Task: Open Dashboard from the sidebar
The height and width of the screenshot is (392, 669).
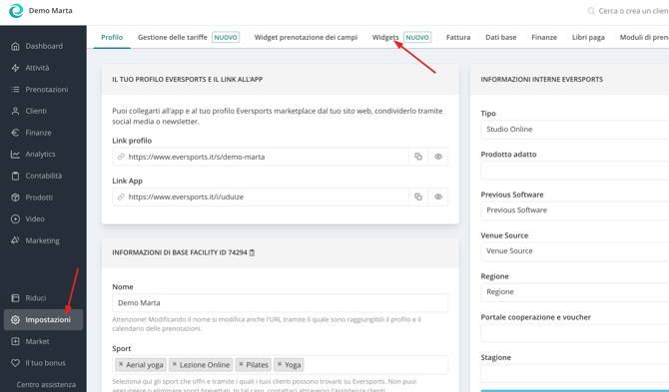Action: click(44, 46)
